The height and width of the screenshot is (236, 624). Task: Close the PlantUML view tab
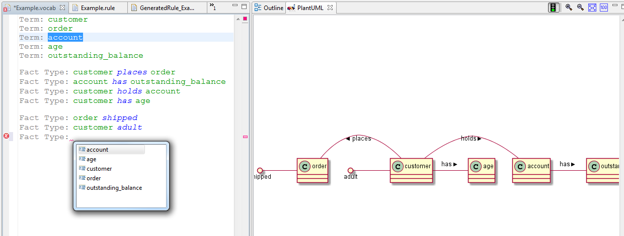330,8
